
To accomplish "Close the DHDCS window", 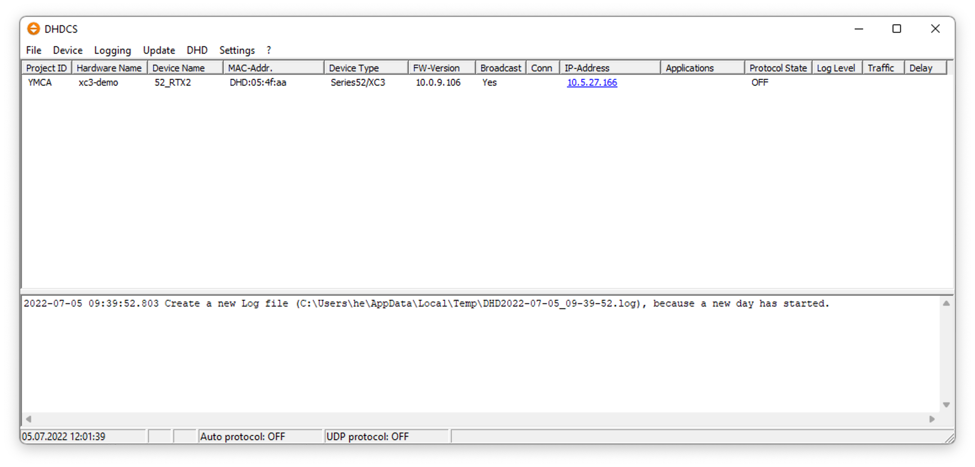I will click(x=935, y=29).
